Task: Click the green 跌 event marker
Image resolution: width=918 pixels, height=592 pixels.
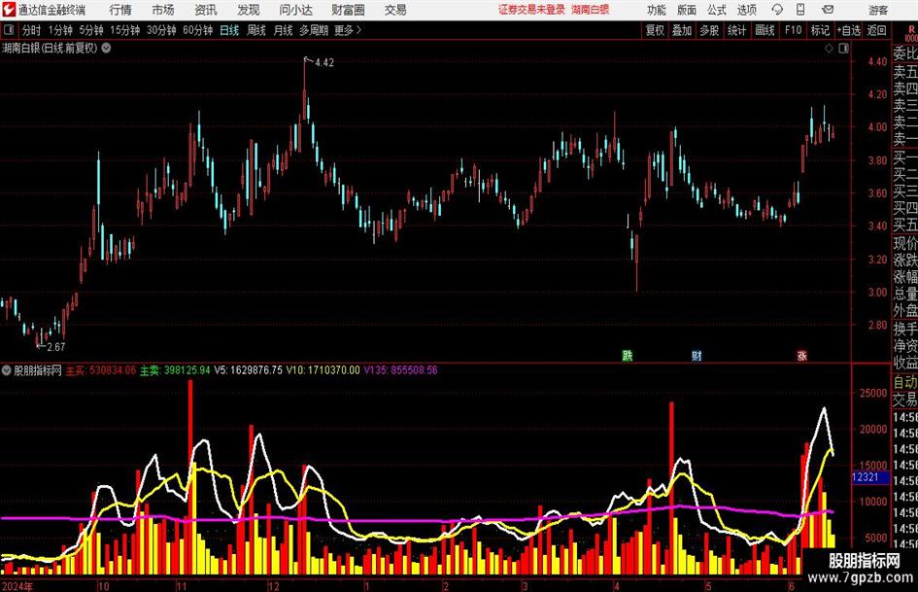Action: coord(627,355)
